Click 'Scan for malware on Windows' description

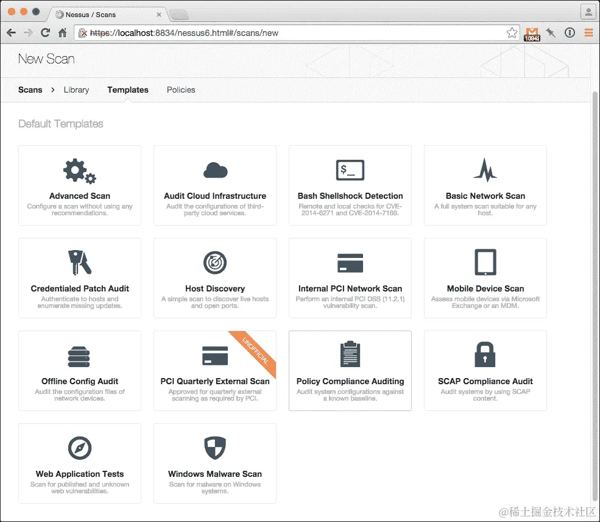[215, 484]
